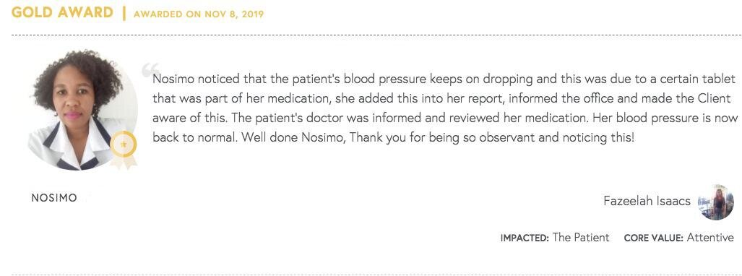The height and width of the screenshot is (276, 742).
Task: Select The Patient impacted value
Action: click(581, 238)
